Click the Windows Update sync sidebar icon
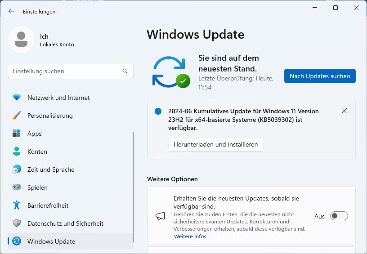The image size is (367, 254). tap(17, 241)
